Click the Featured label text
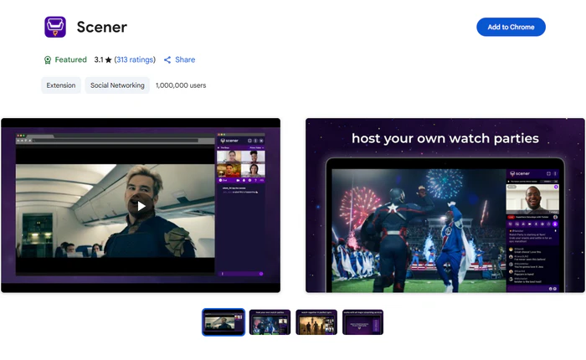 [70, 60]
